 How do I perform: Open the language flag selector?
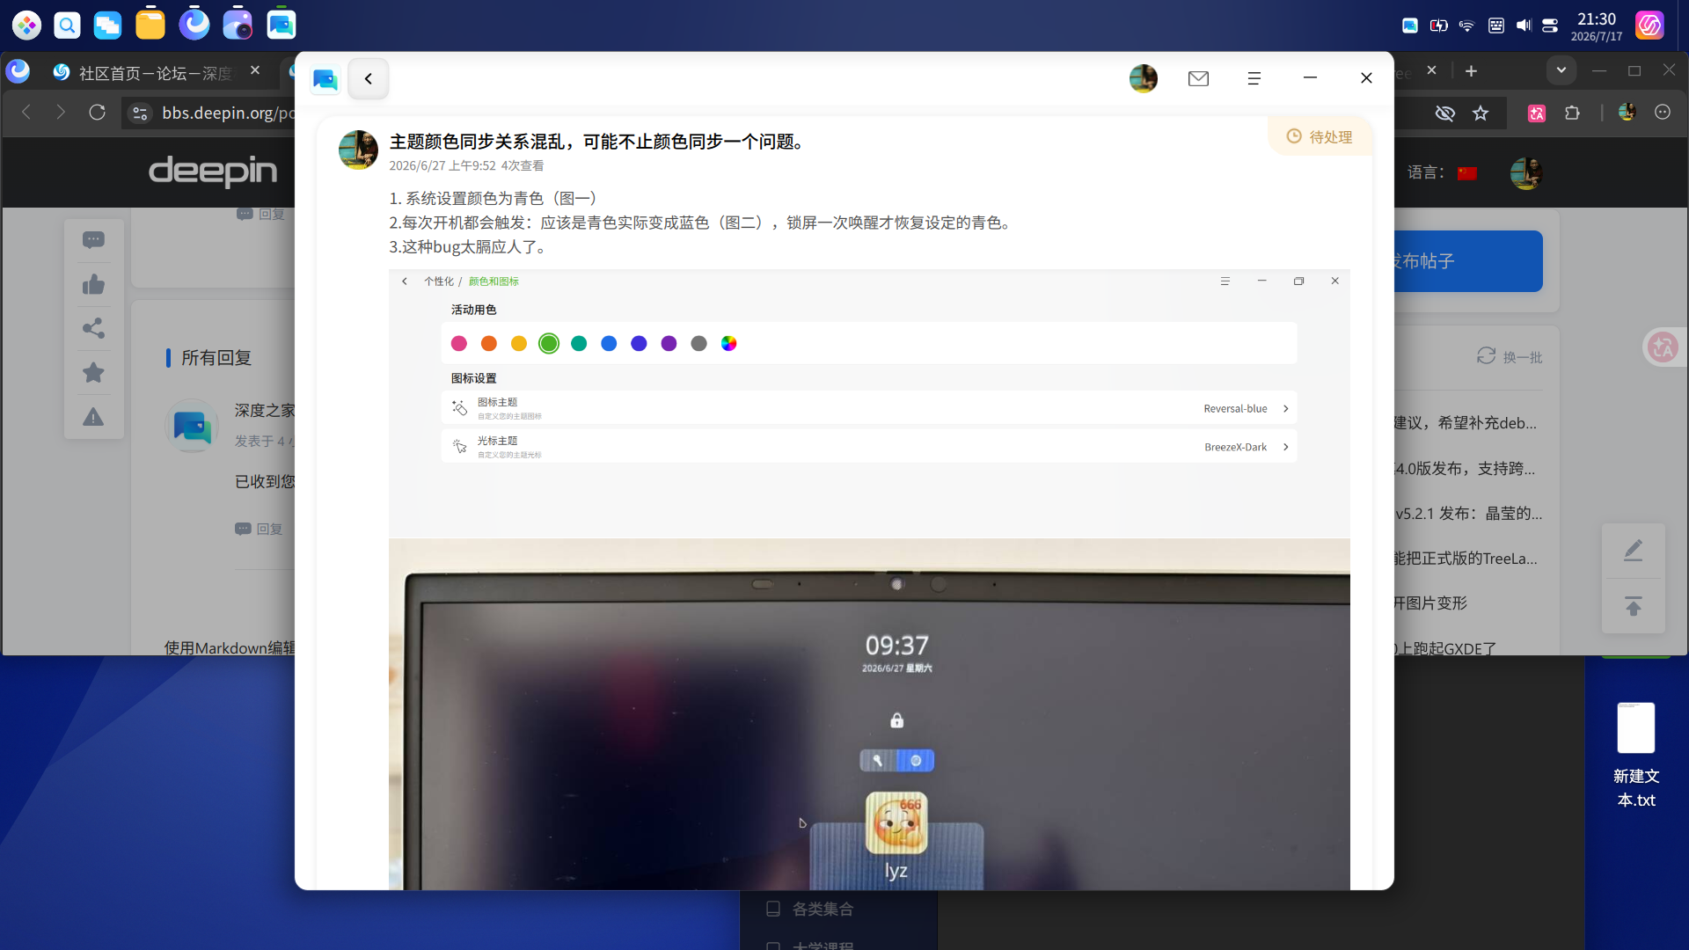point(1467,173)
